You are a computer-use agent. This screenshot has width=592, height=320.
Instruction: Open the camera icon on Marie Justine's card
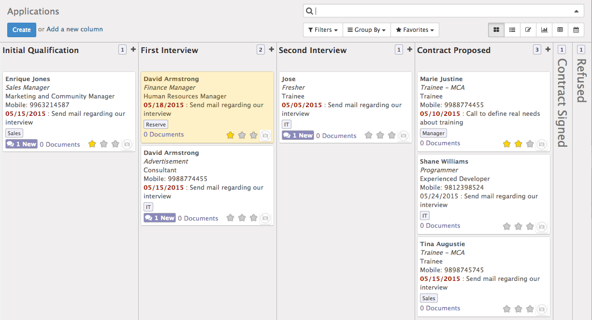(x=542, y=143)
